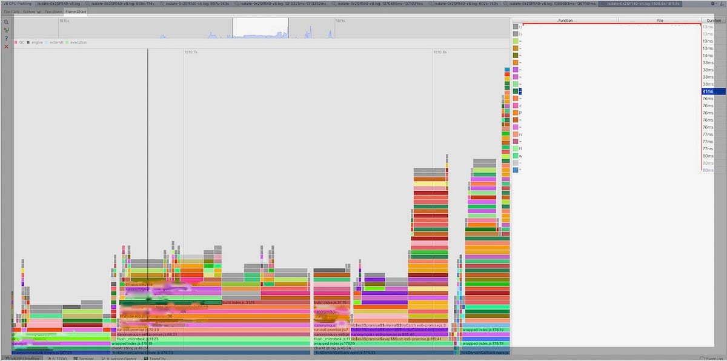Toggle the GC legend entry

click(x=20, y=42)
